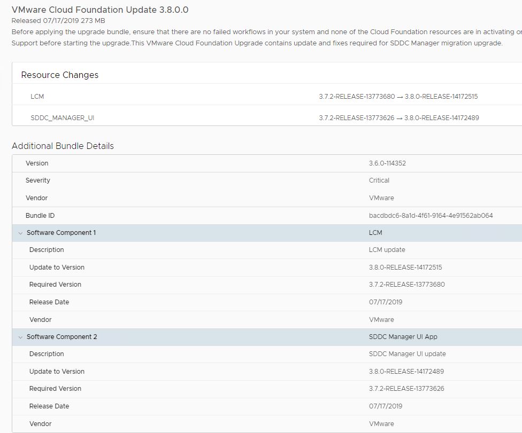Click the Severity value Critical

(379, 180)
